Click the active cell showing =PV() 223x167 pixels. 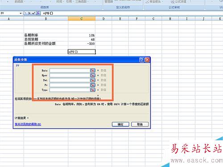[82, 52]
